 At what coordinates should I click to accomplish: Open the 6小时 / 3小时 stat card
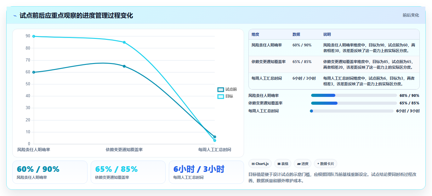coord(206,172)
